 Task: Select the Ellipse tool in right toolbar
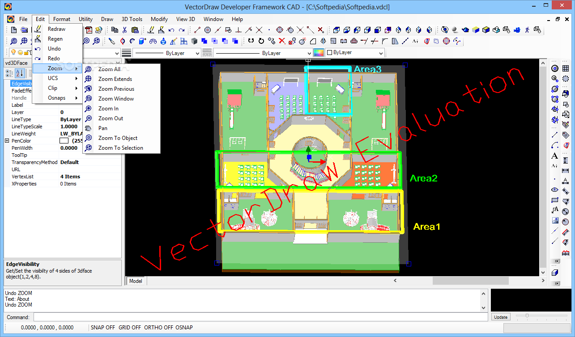pyautogui.click(x=555, y=190)
